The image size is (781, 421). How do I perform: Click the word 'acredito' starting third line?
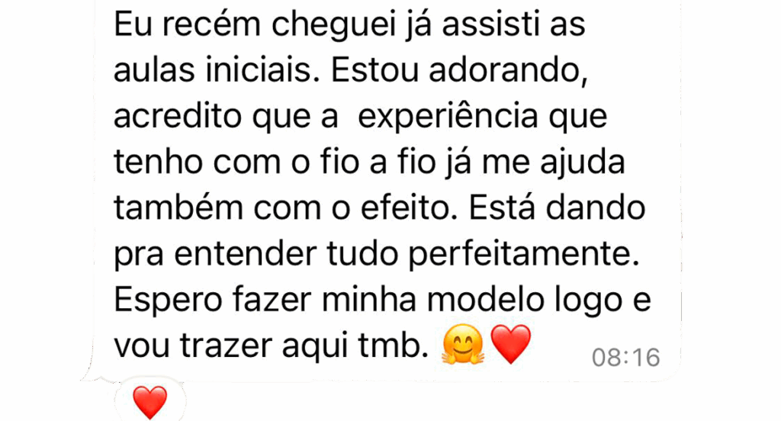pyautogui.click(x=177, y=117)
